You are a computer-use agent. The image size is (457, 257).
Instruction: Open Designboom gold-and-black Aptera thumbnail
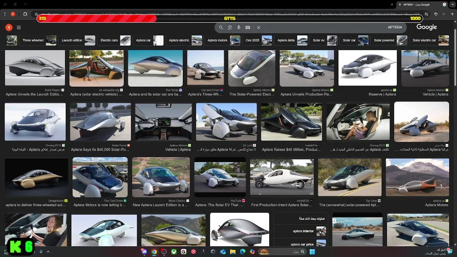point(36,178)
